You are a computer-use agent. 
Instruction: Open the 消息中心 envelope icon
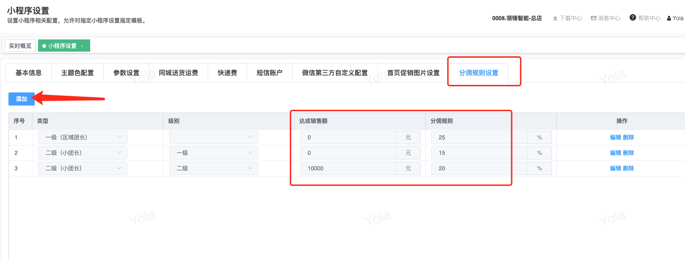tap(593, 18)
